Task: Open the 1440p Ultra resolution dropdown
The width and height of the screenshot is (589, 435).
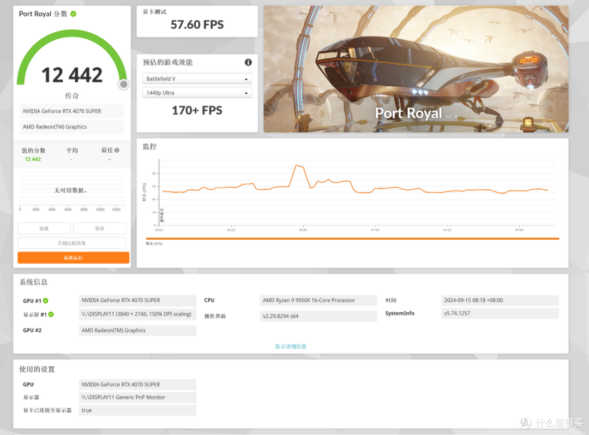Action: click(197, 92)
